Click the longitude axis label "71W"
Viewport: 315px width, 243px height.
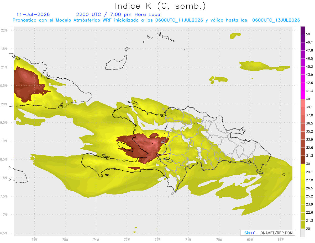coord(188,240)
